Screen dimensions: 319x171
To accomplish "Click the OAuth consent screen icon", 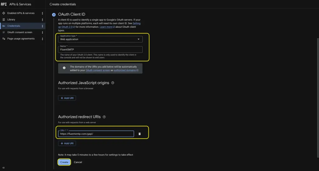I will click(x=4, y=32).
